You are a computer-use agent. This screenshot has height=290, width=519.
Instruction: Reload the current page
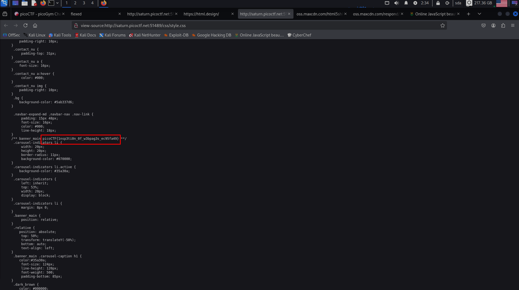coord(25,25)
